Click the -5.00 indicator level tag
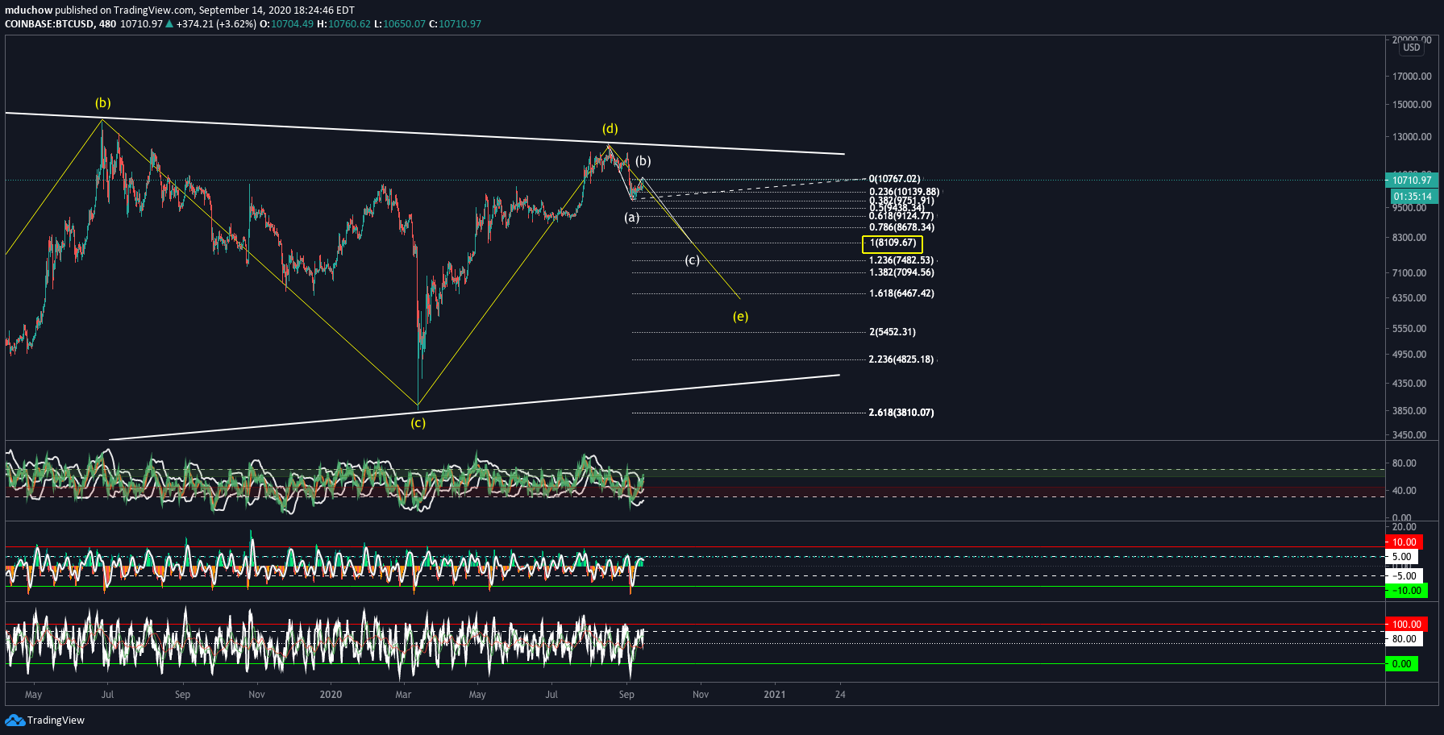This screenshot has width=1444, height=735. [1404, 576]
